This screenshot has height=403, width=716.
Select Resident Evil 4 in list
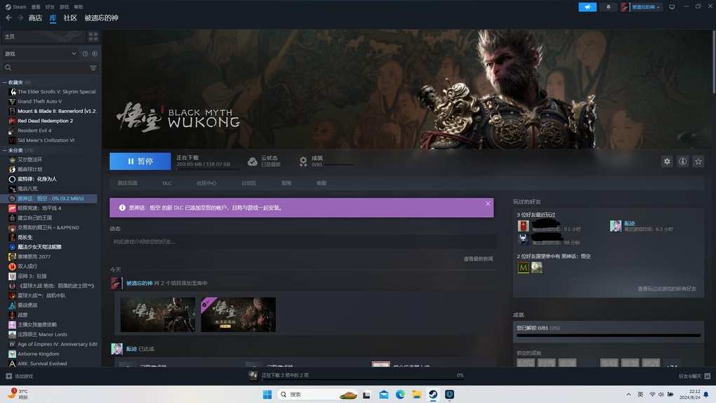click(x=30, y=131)
